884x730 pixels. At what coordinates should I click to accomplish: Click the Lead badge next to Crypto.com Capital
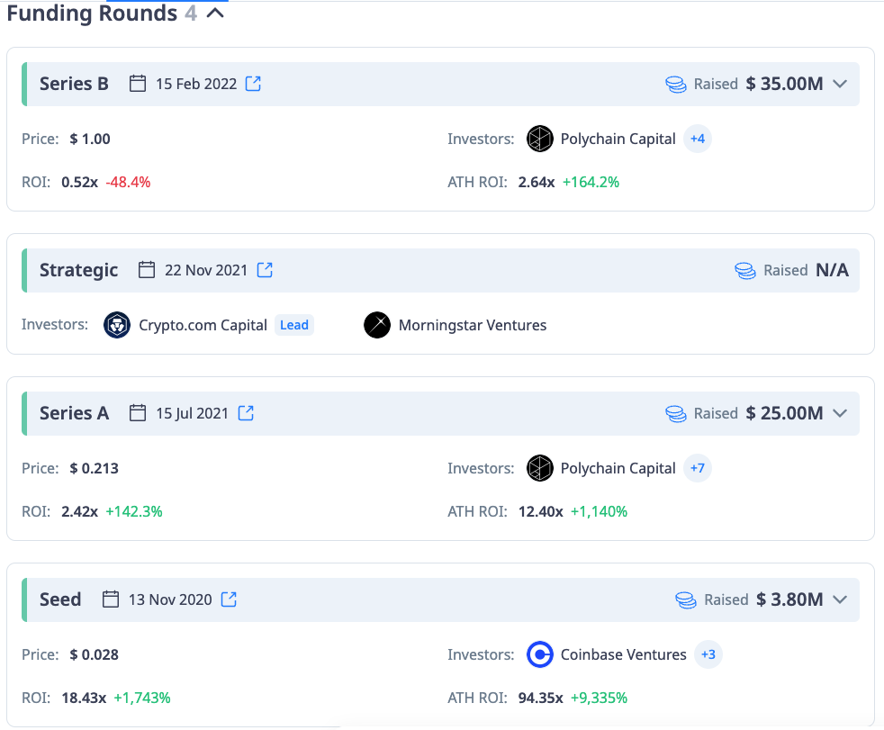point(294,325)
